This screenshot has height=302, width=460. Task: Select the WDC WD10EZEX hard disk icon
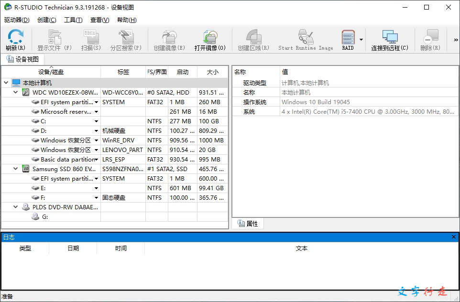(26, 93)
